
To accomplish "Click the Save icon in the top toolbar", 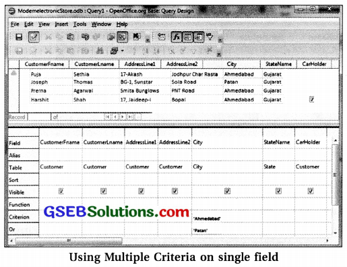I will point(19,37).
